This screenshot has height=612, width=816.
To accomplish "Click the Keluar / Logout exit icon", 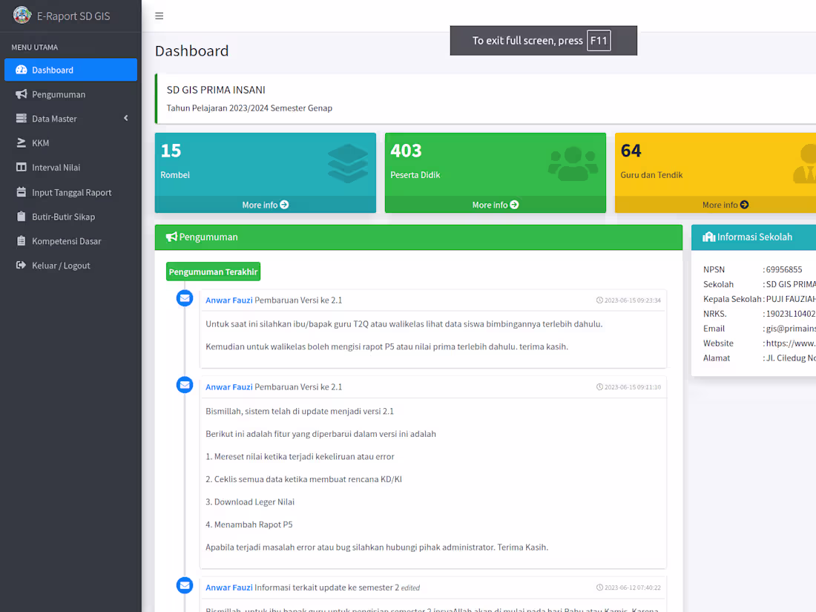I will [22, 266].
